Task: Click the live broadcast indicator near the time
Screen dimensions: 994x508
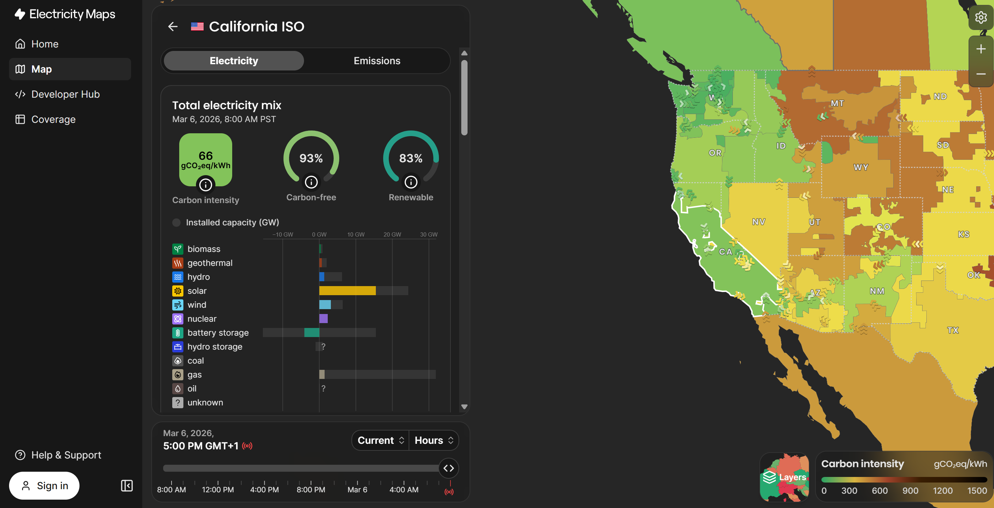Action: click(247, 446)
